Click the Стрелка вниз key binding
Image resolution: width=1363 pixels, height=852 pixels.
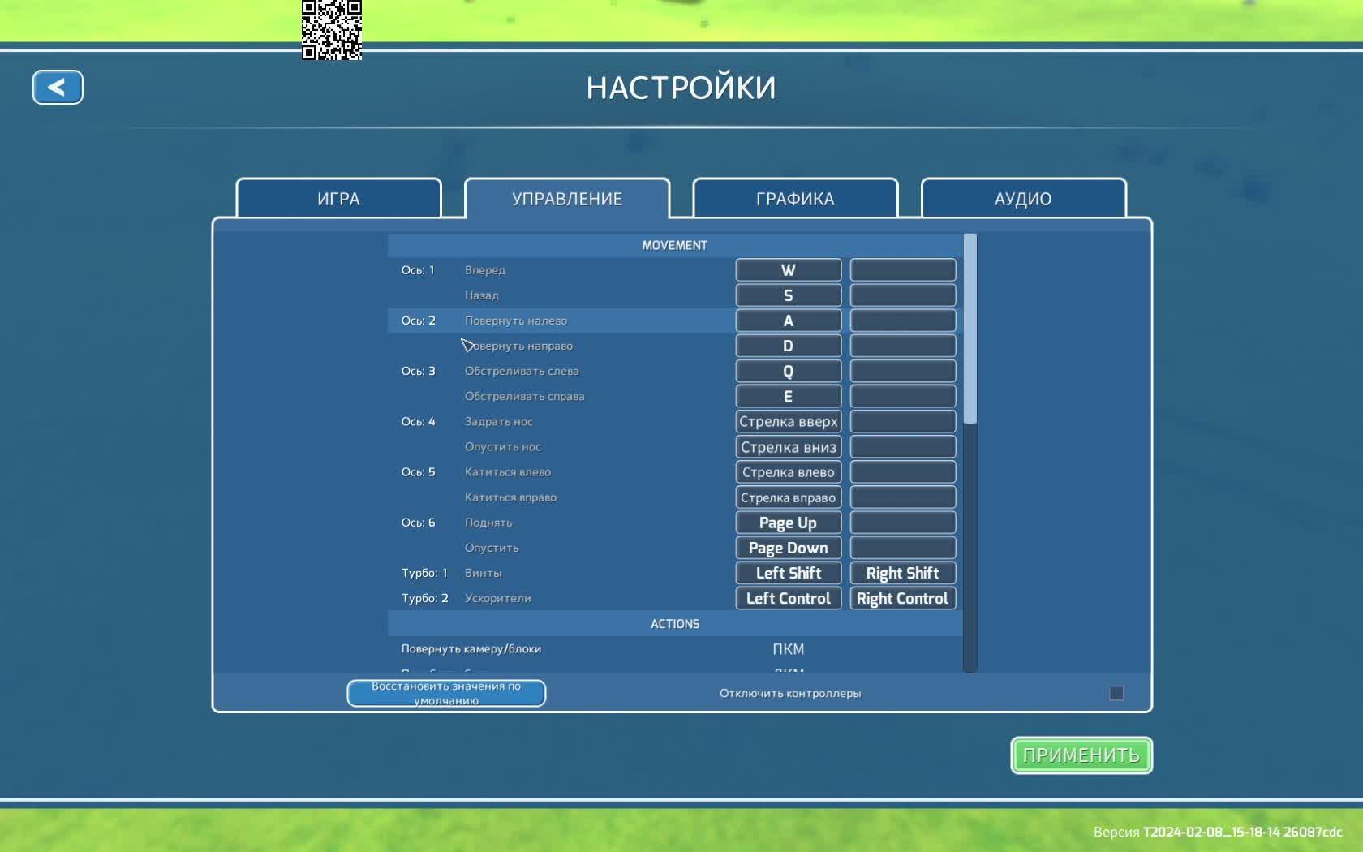pyautogui.click(x=789, y=447)
